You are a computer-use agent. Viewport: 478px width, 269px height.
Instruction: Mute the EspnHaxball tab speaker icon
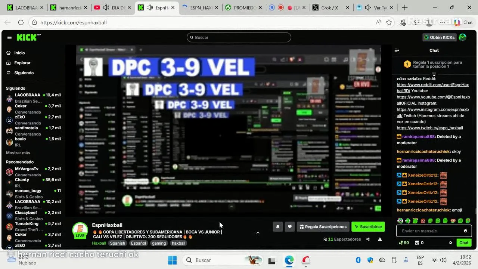(x=150, y=7)
